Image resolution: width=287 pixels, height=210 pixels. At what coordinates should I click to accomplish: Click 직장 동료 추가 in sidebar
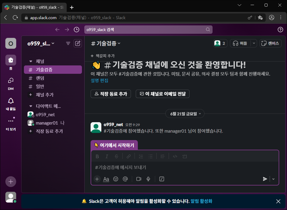pos(53,131)
